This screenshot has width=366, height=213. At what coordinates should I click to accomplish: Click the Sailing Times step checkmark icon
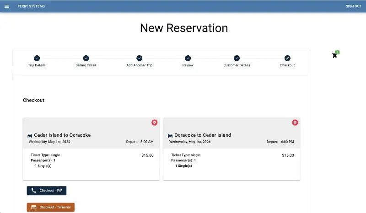[86, 58]
